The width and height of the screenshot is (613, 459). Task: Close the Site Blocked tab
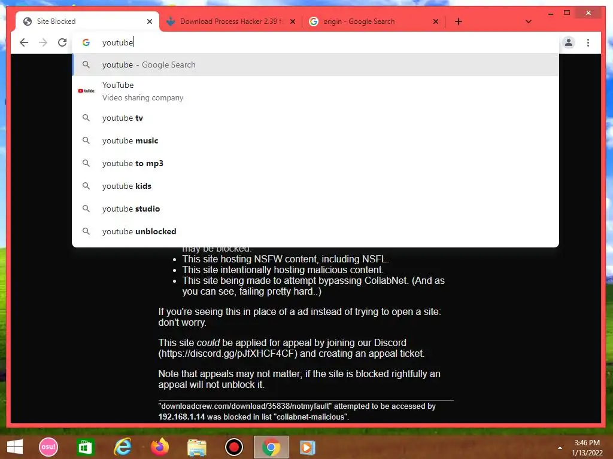pos(150,22)
